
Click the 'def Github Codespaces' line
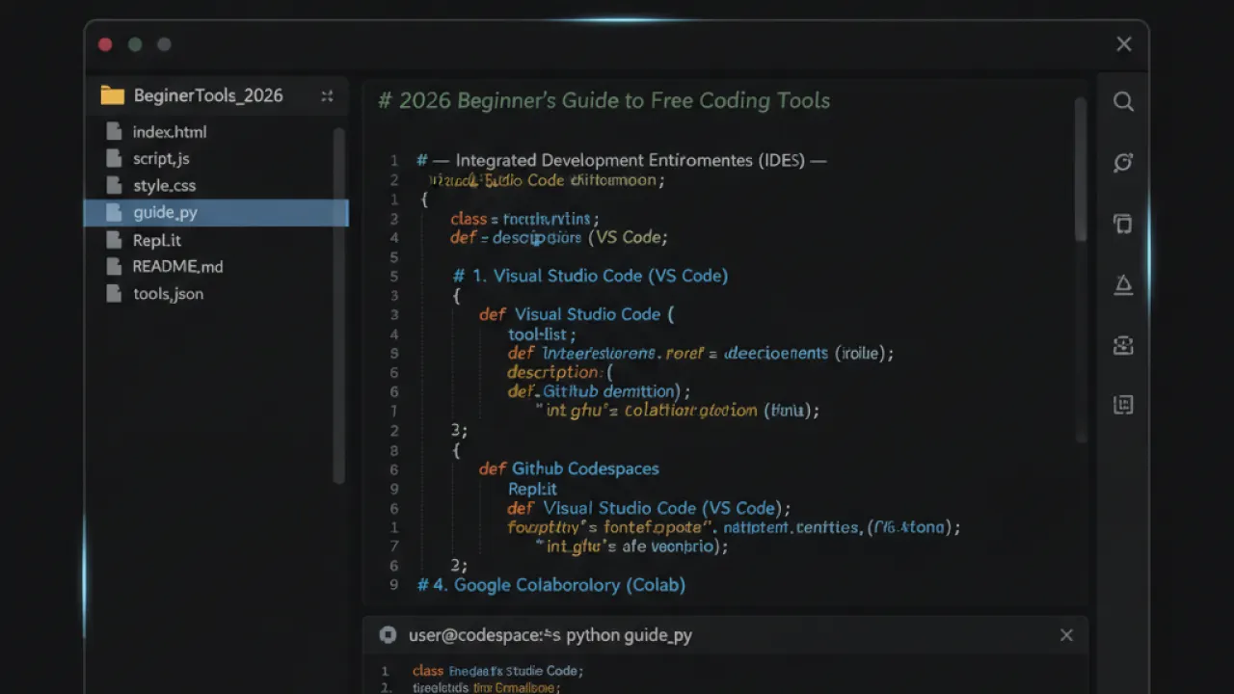[x=569, y=469]
